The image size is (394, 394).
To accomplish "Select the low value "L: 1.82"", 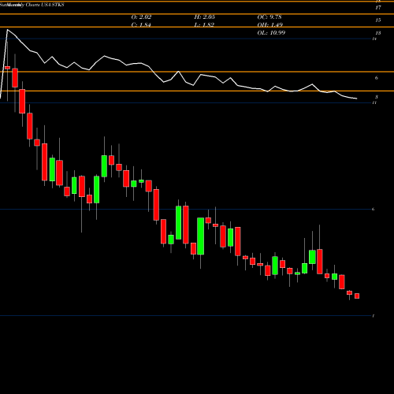I will [204, 25].
